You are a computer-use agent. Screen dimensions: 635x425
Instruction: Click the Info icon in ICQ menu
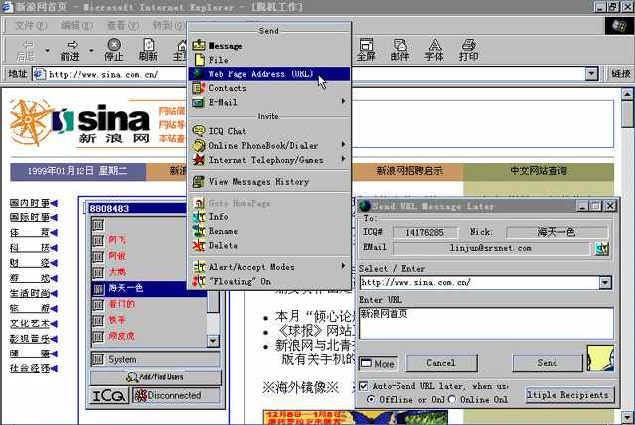199,217
